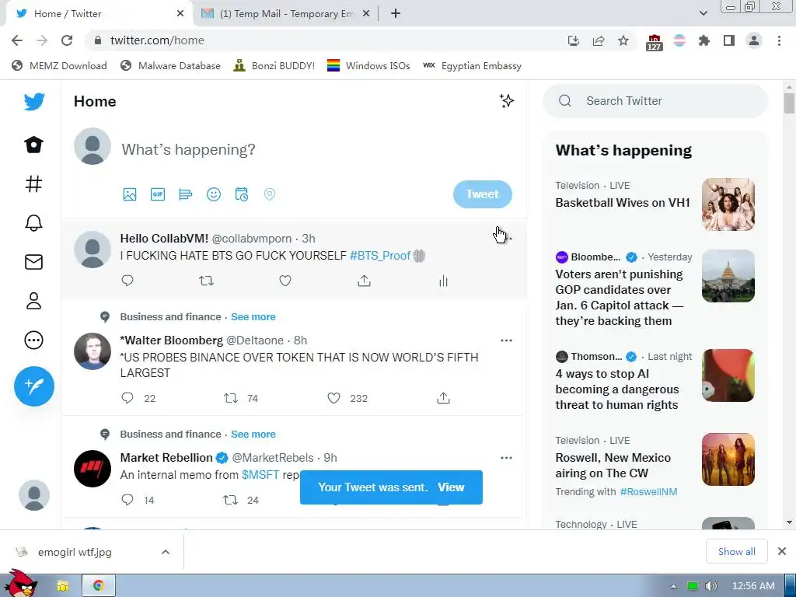Viewport: 796px width, 597px height.
Task: Open Malware Database bookmark
Action: point(170,66)
